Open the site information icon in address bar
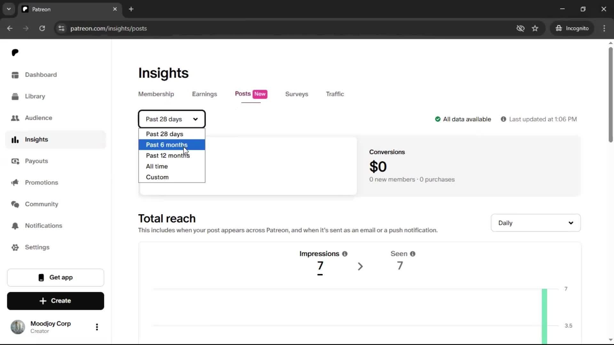The height and width of the screenshot is (345, 614). tap(61, 28)
